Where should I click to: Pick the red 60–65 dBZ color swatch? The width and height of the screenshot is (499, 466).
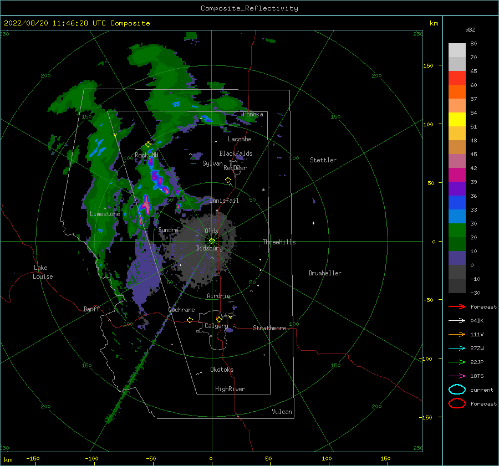tap(457, 78)
